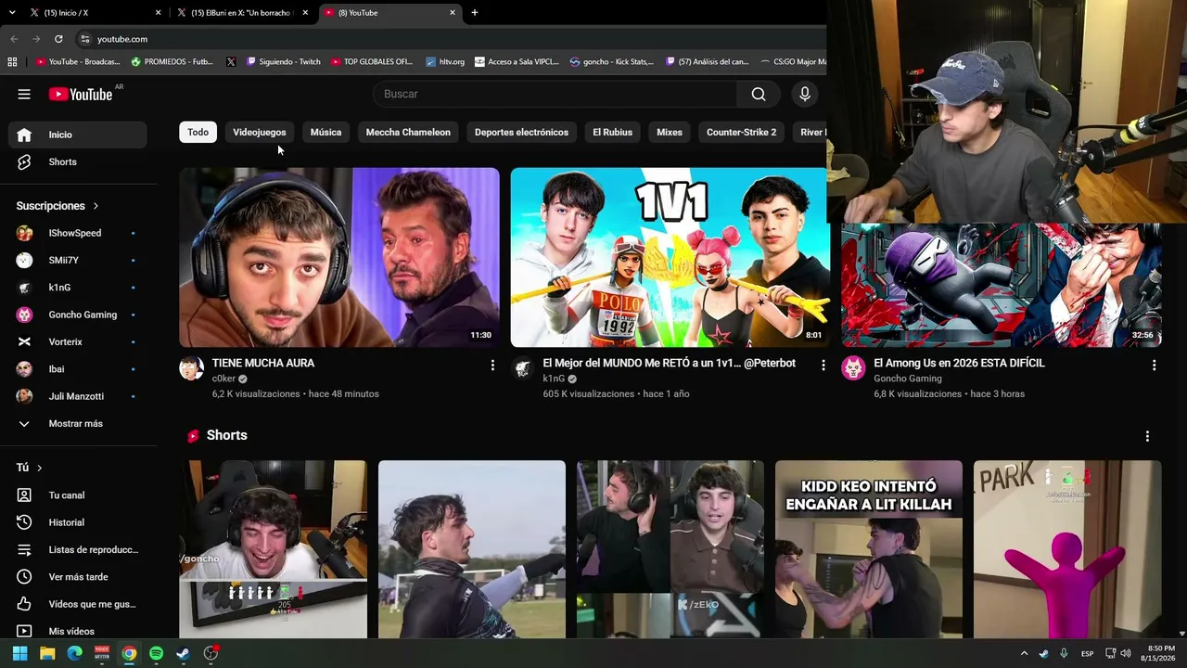
Task: Select the El Rubius filter chip
Action: 612,132
